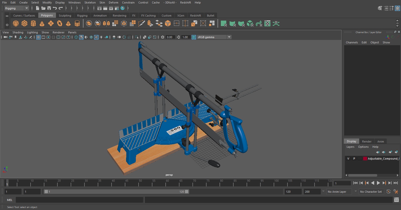Create a polygon torus from the shelf
401x210 pixels.
click(60, 24)
